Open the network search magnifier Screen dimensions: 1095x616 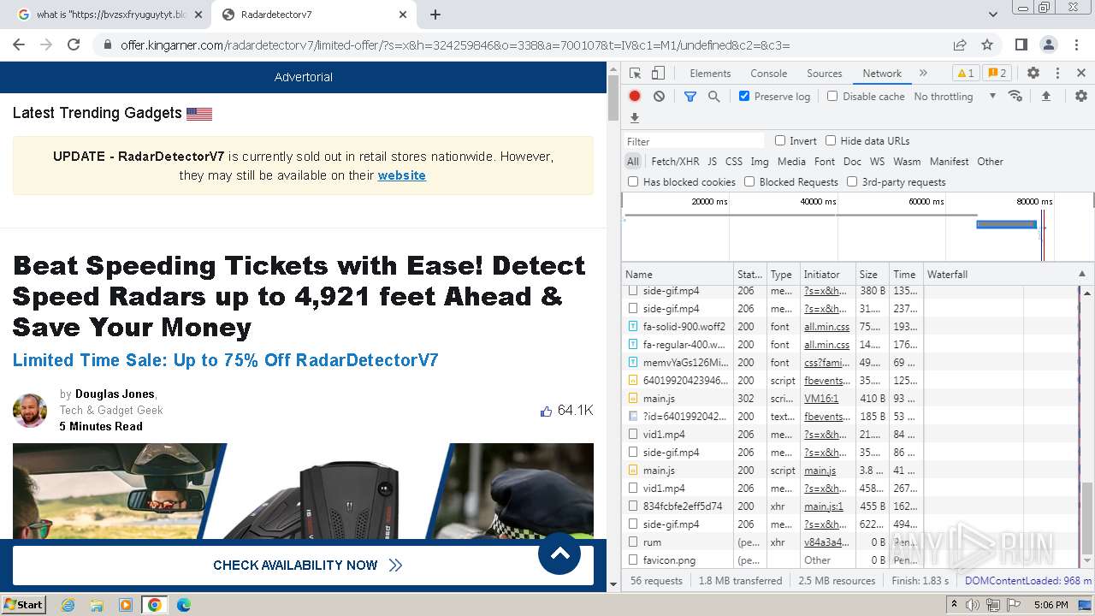click(x=714, y=97)
